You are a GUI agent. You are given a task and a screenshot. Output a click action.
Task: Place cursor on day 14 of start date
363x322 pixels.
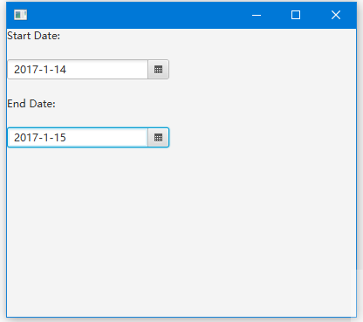pyautogui.click(x=60, y=70)
